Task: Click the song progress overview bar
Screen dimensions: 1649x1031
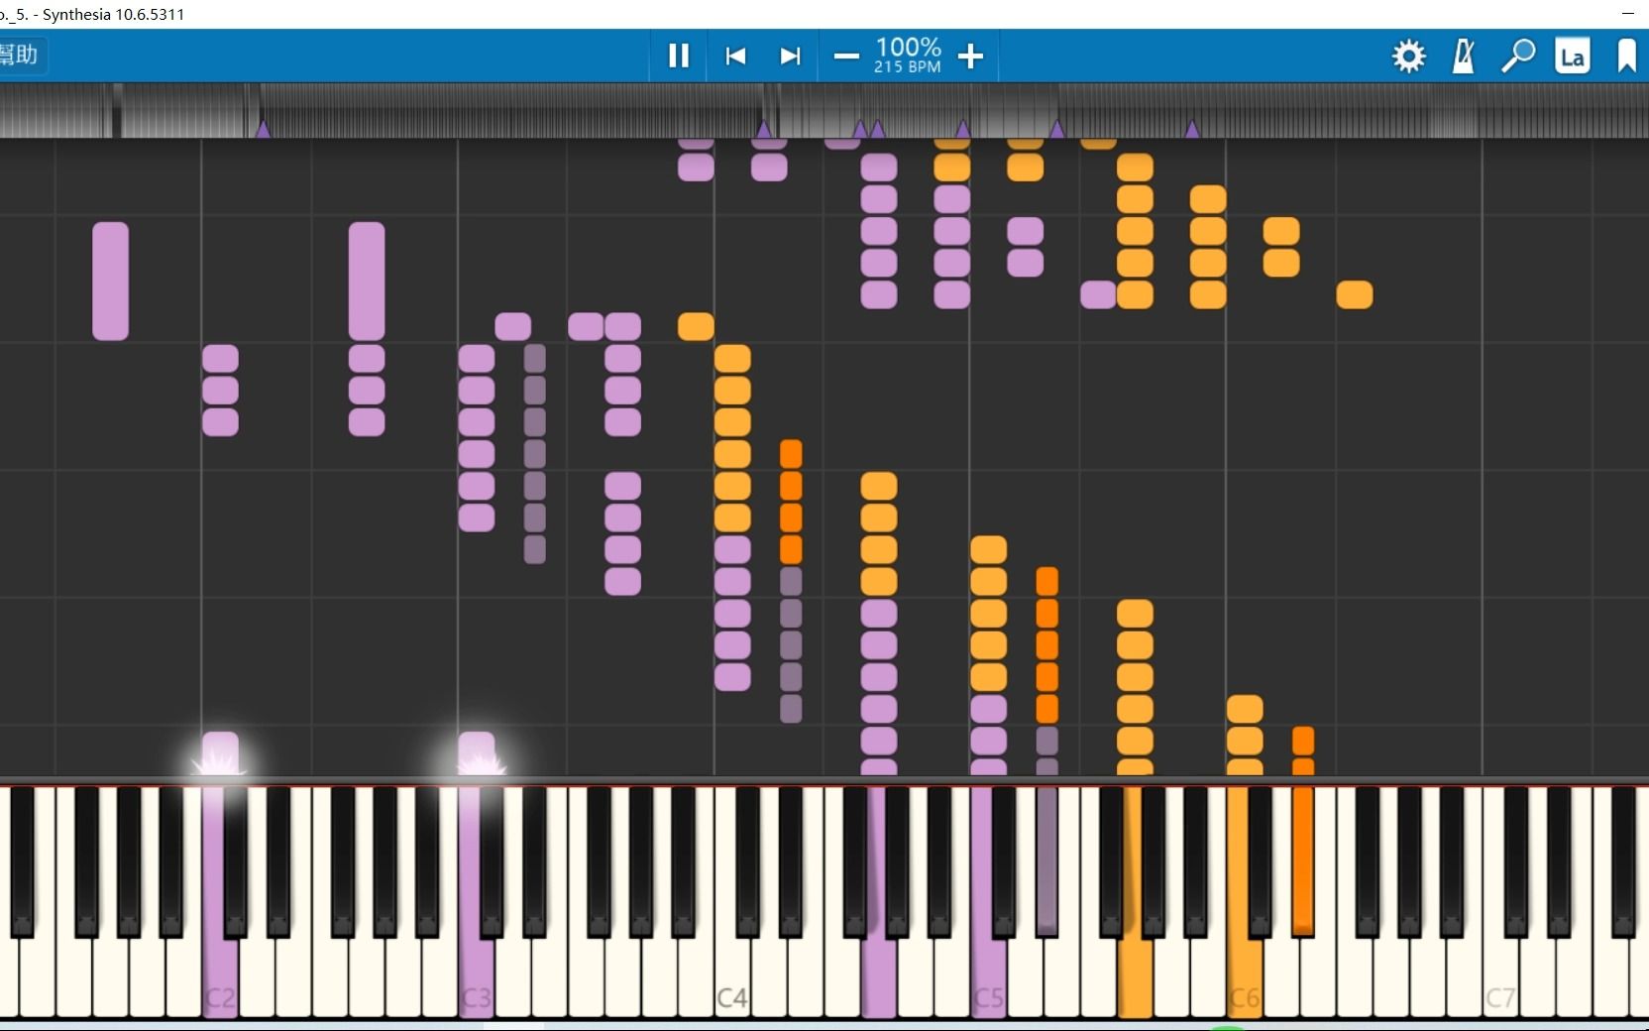Action: pos(824,110)
